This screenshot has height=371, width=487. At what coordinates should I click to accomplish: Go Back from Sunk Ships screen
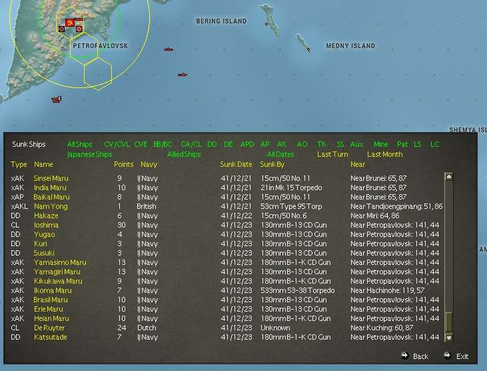point(420,356)
